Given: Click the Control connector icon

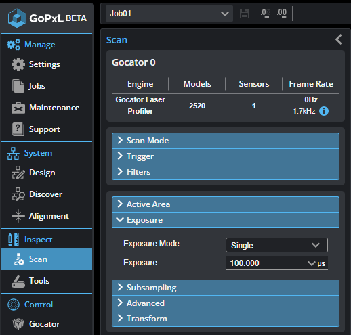Looking at the screenshot, I should pyautogui.click(x=14, y=305).
